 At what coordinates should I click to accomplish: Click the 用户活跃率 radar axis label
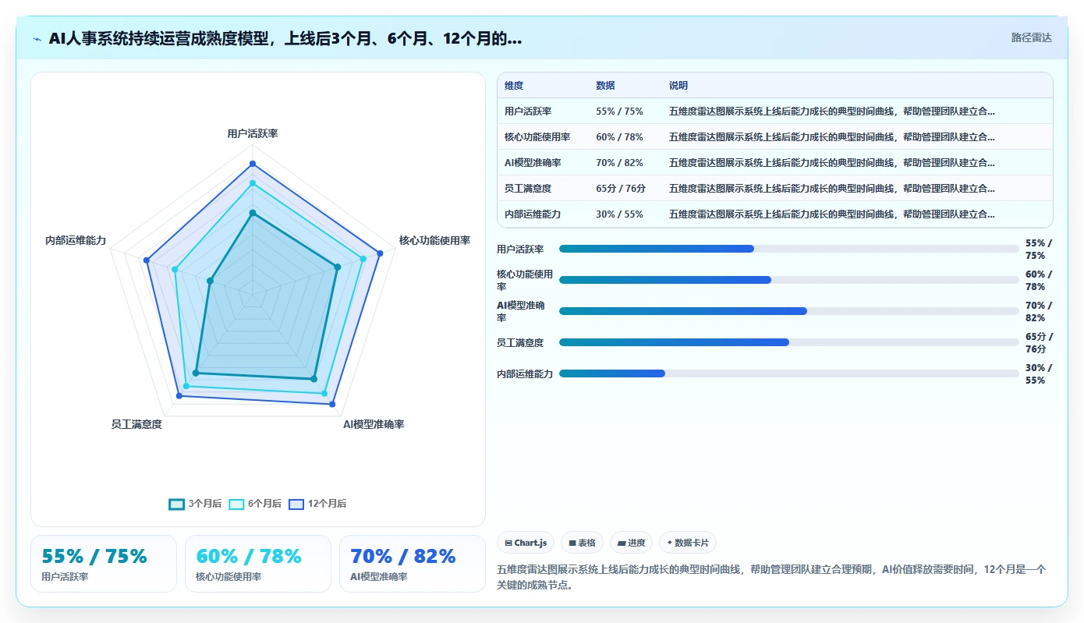click(253, 133)
